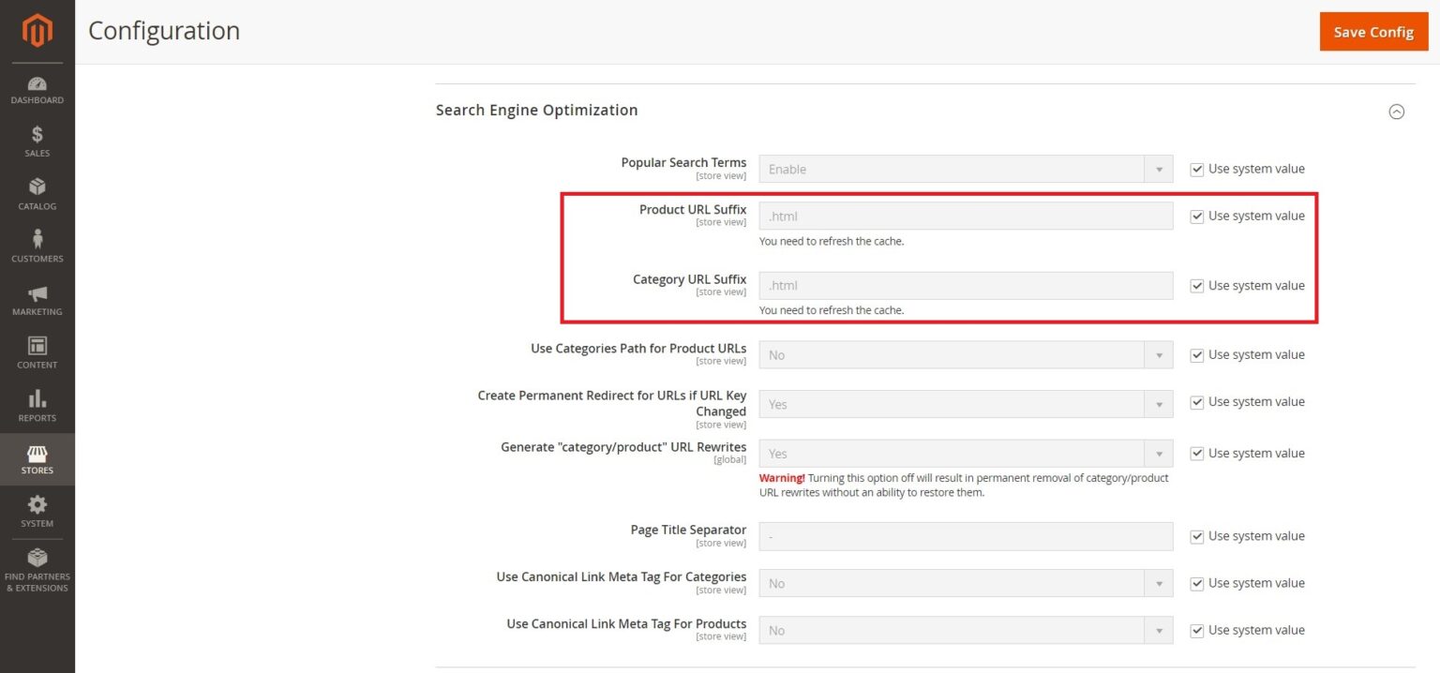Open Canonical Link Meta Tag For Categories dropdown
Image resolution: width=1440 pixels, height=673 pixels.
point(966,584)
